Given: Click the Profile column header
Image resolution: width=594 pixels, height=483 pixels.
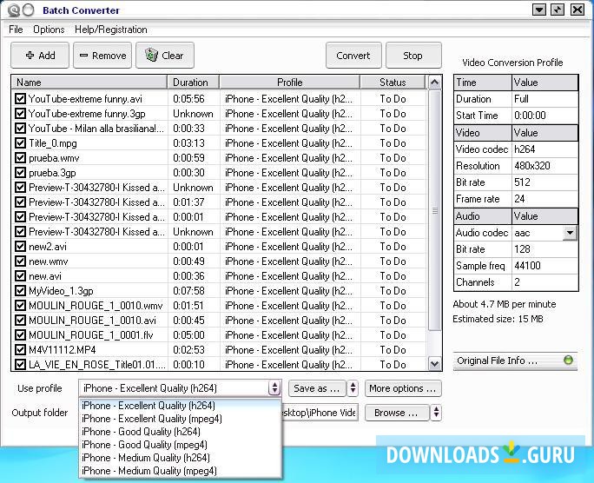Looking at the screenshot, I should point(290,83).
